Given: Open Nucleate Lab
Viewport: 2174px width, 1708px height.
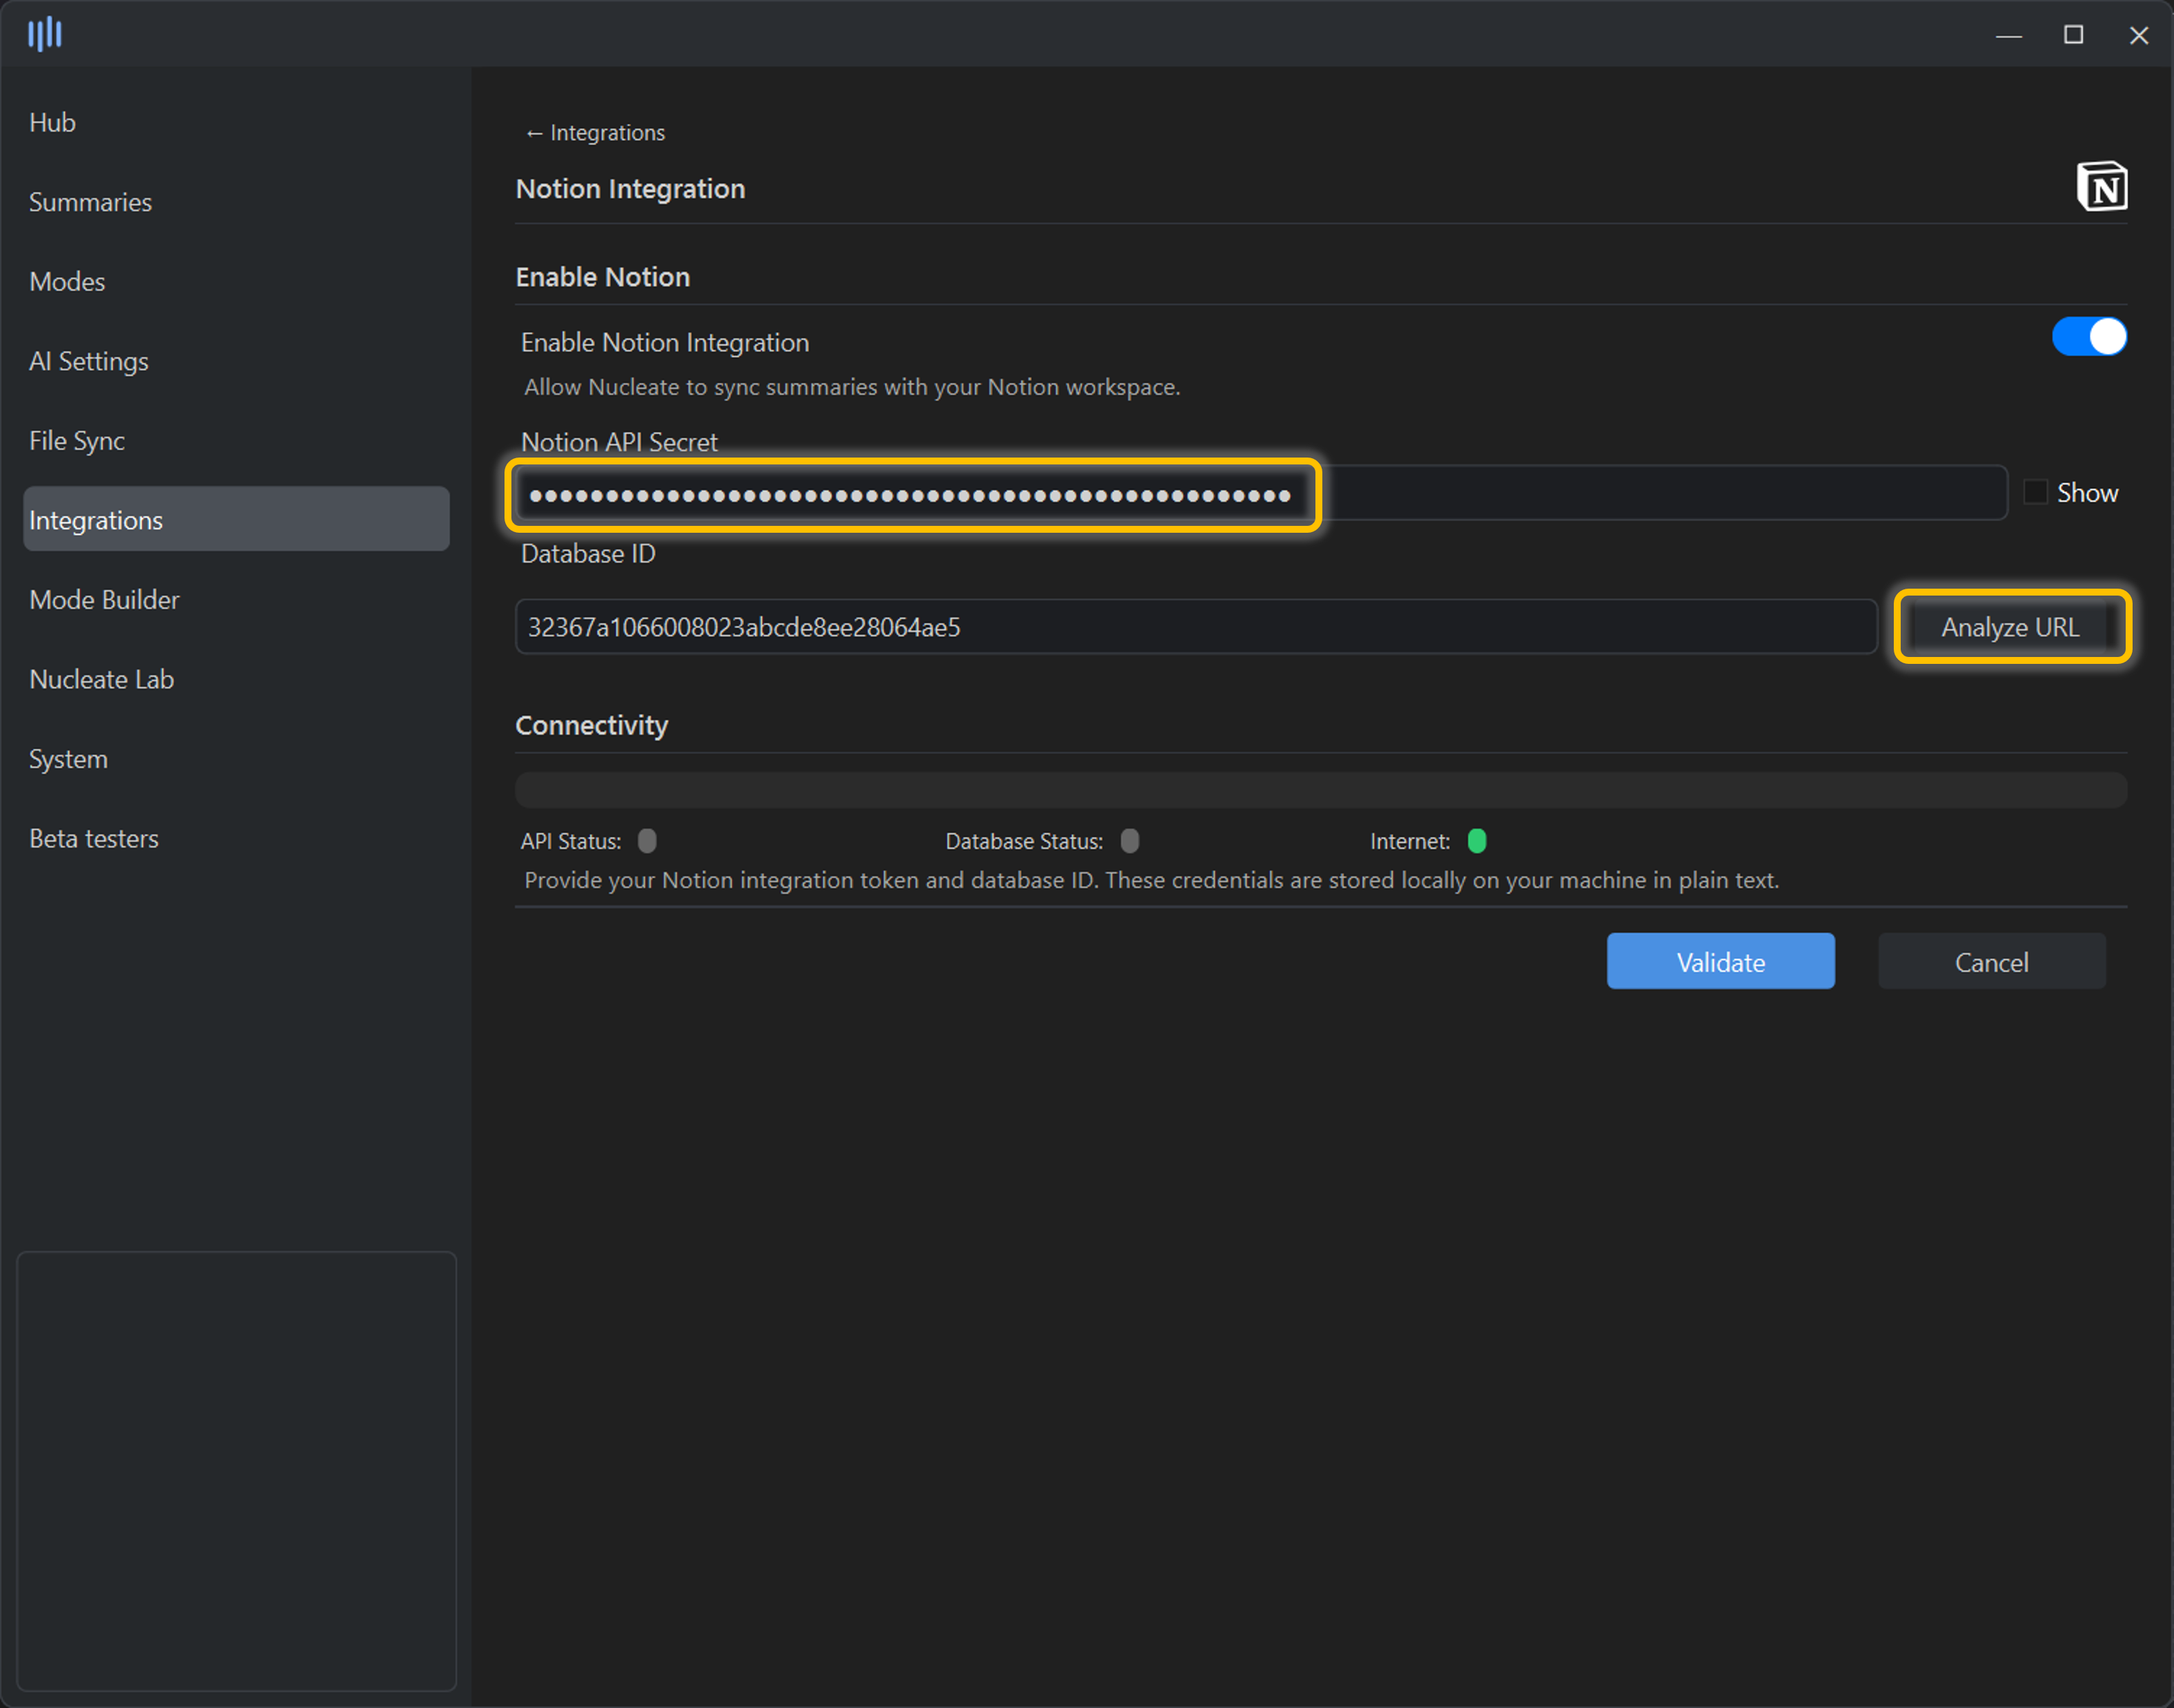Looking at the screenshot, I should (101, 679).
